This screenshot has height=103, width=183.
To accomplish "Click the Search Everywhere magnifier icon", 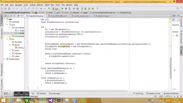I will [x=178, y=9].
